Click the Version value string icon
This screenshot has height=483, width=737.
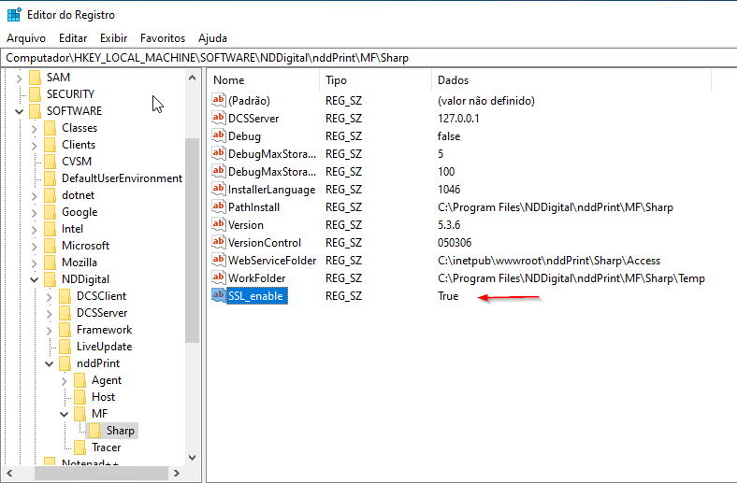click(x=219, y=225)
